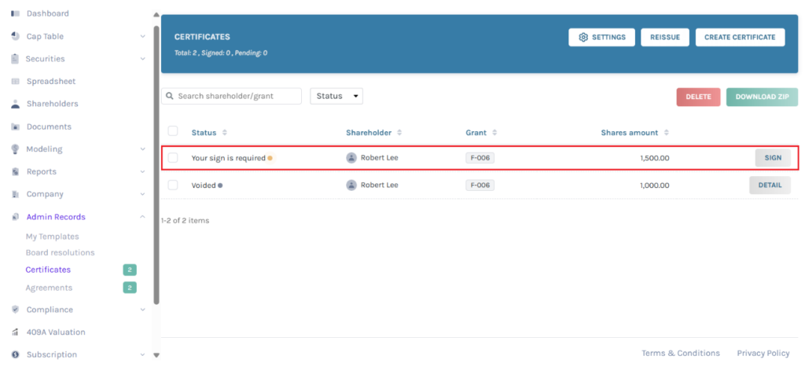
Task: Click the Cap Table pie chart icon
Action: point(16,36)
